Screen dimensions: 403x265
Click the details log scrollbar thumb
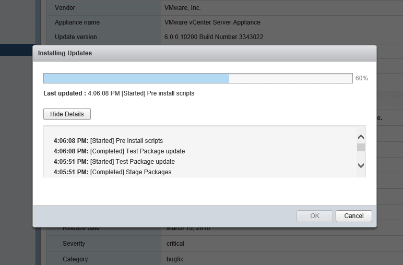(361, 148)
